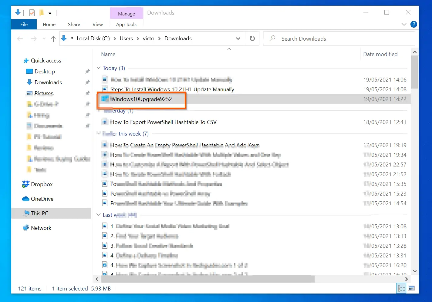Open Desktop in the navigation pane
The height and width of the screenshot is (302, 432).
(x=45, y=72)
